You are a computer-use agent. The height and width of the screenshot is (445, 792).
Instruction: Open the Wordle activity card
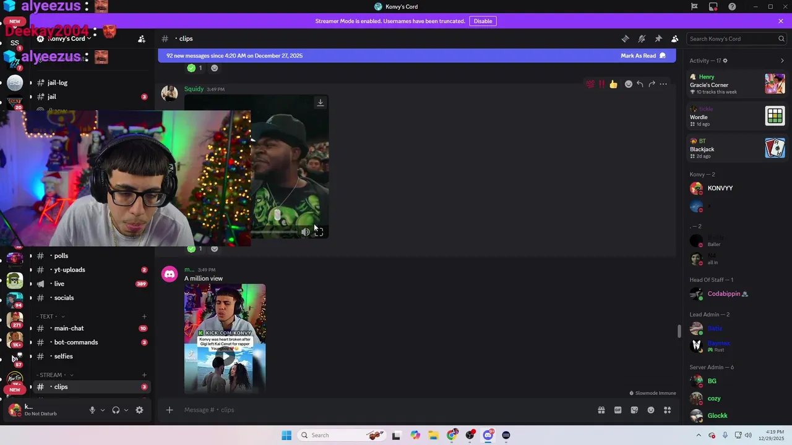tap(738, 116)
